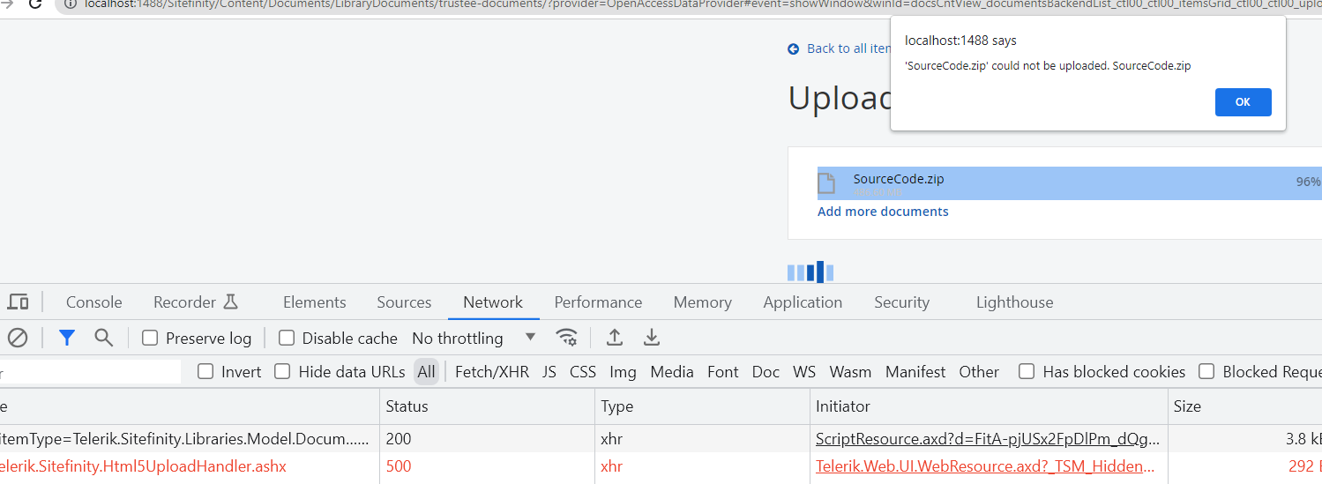Switch to the Performance tab
The height and width of the screenshot is (484, 1322).
[598, 302]
